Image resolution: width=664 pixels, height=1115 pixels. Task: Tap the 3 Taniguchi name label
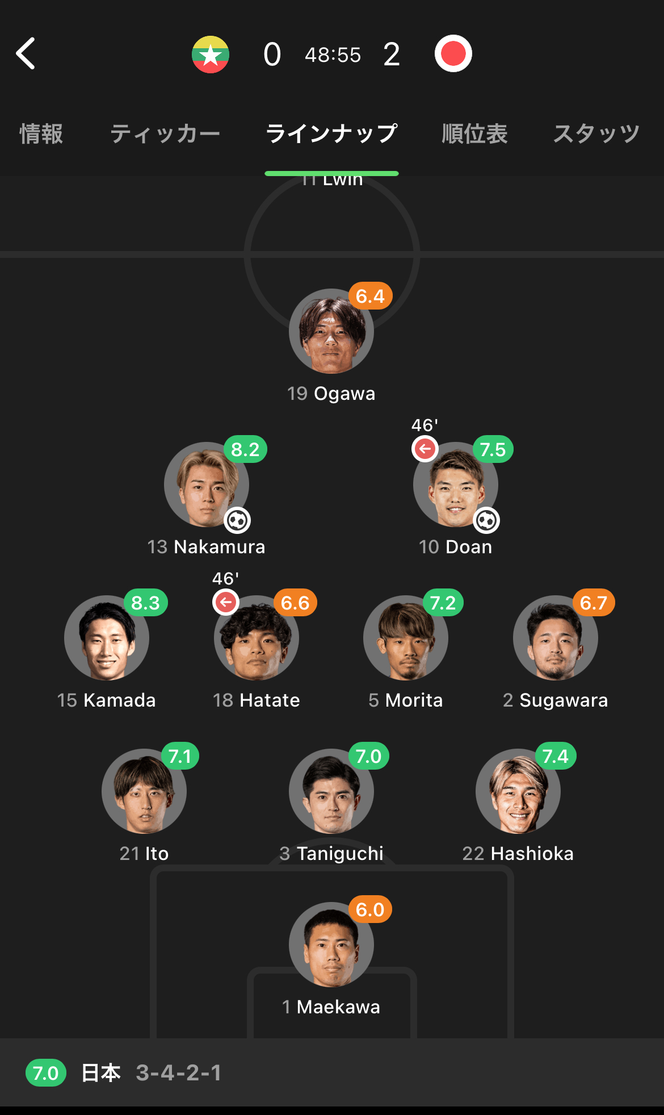point(331,854)
